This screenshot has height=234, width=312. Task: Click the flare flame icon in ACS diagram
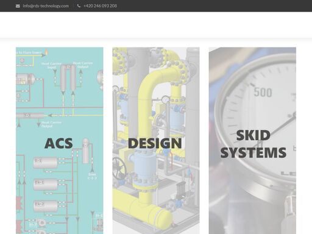point(46,52)
